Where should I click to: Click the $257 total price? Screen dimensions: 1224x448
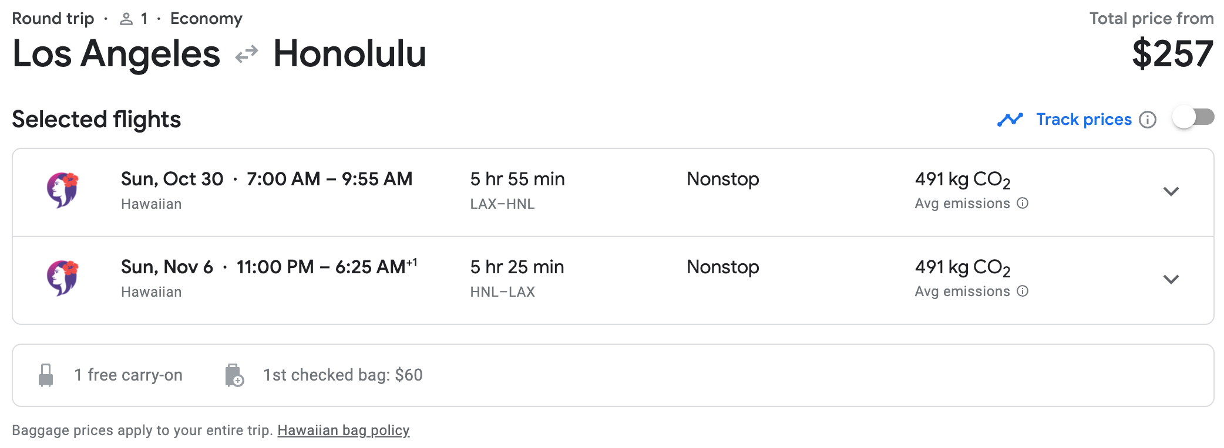1172,54
